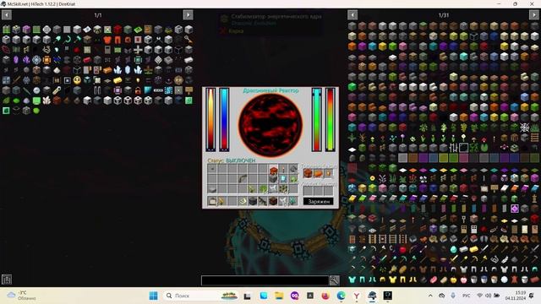Viewport: 541px width, 304px height.
Task: Switch keyboard language 'РУС' indicator
Action: pos(466,296)
